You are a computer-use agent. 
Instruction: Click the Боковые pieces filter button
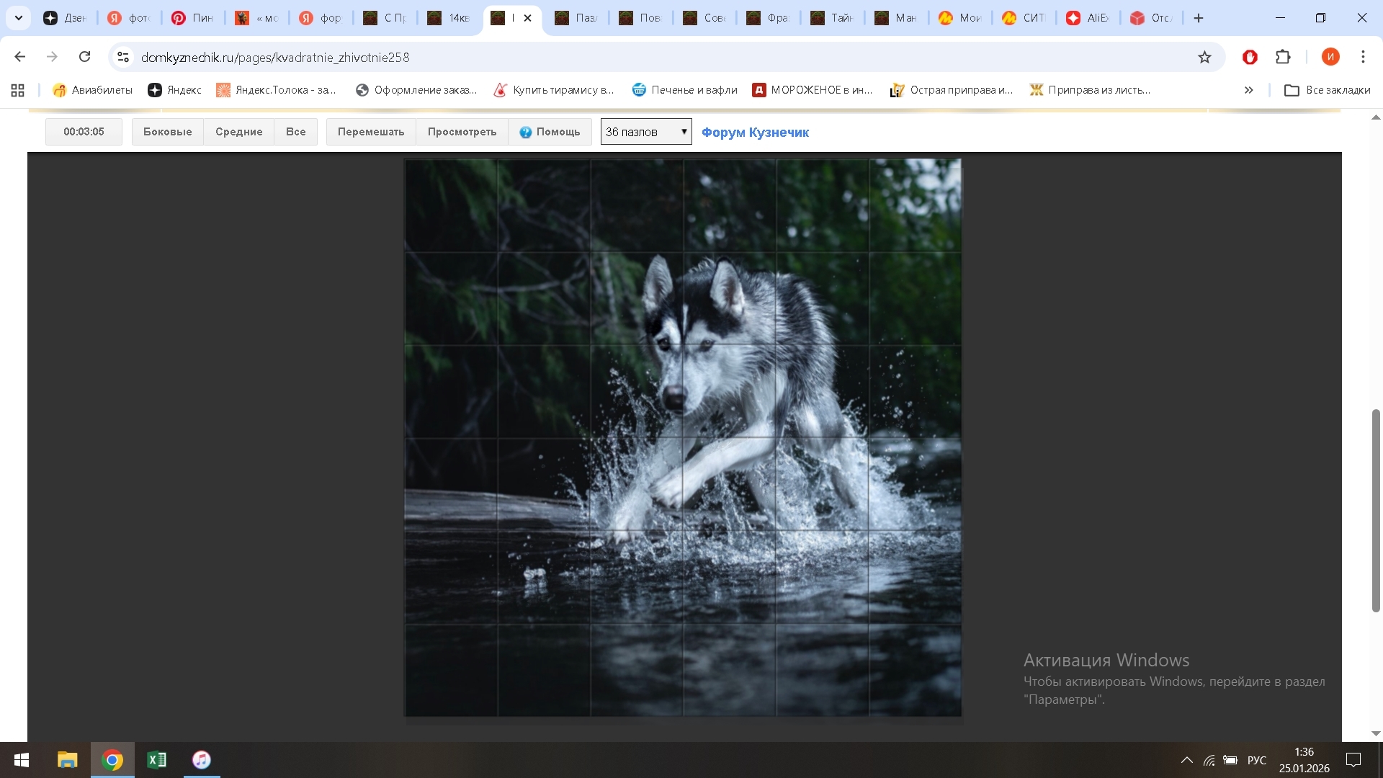click(x=167, y=132)
